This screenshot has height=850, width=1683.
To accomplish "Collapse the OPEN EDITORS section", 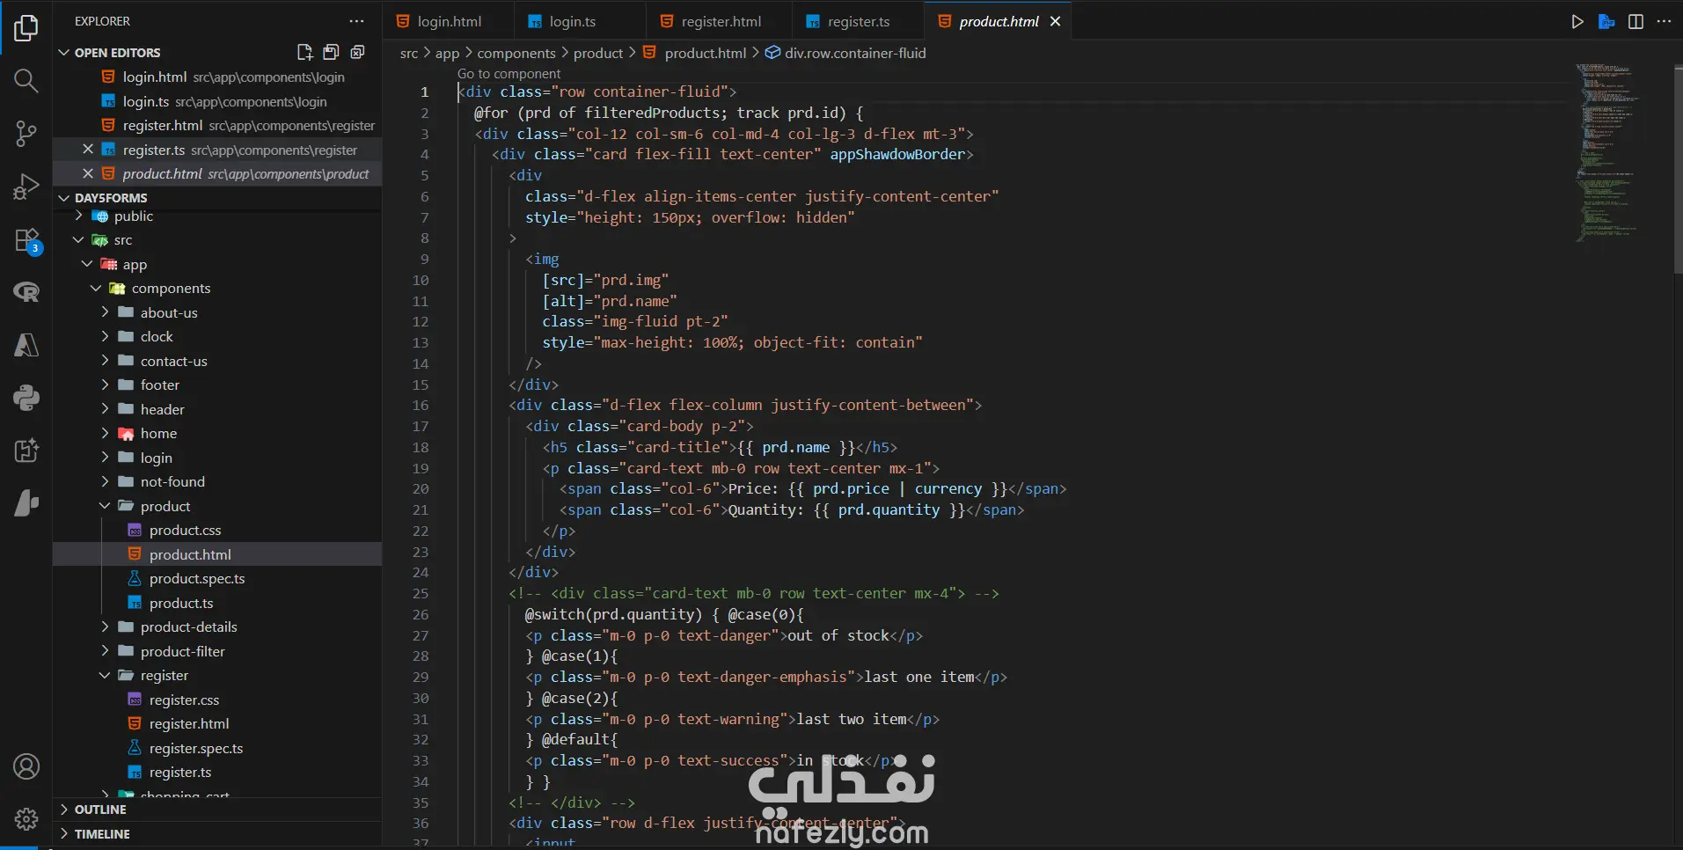I will [64, 53].
